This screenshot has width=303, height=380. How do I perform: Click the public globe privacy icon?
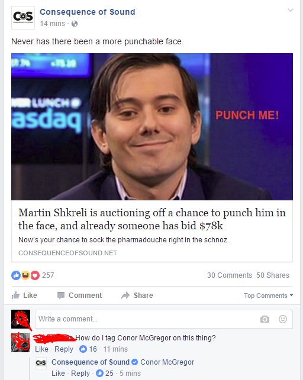click(75, 24)
